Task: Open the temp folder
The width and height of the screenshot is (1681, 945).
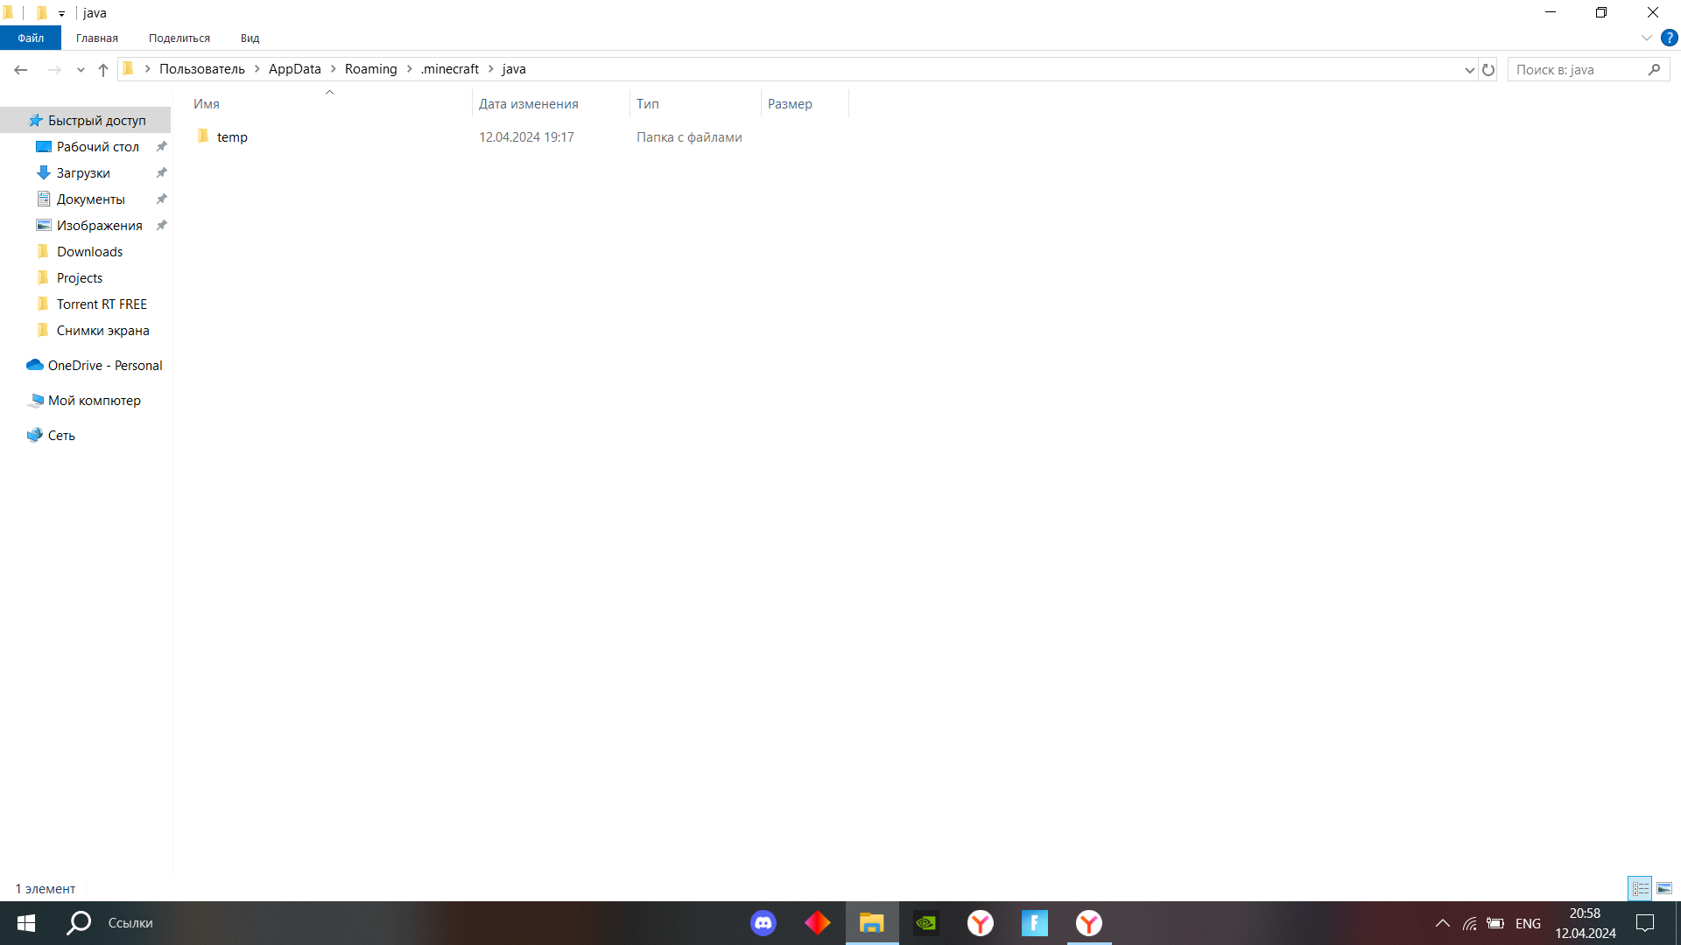Action: click(x=232, y=136)
